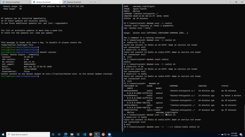Open File Explorer from the taskbar

(x=72, y=134)
